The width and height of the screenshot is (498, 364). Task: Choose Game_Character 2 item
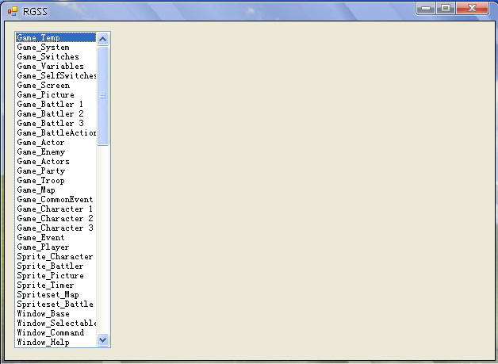[56, 219]
